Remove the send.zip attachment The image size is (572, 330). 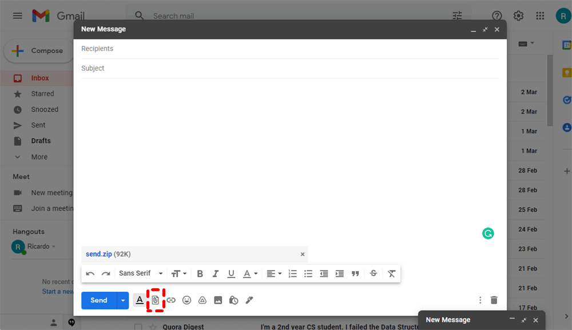tap(303, 254)
